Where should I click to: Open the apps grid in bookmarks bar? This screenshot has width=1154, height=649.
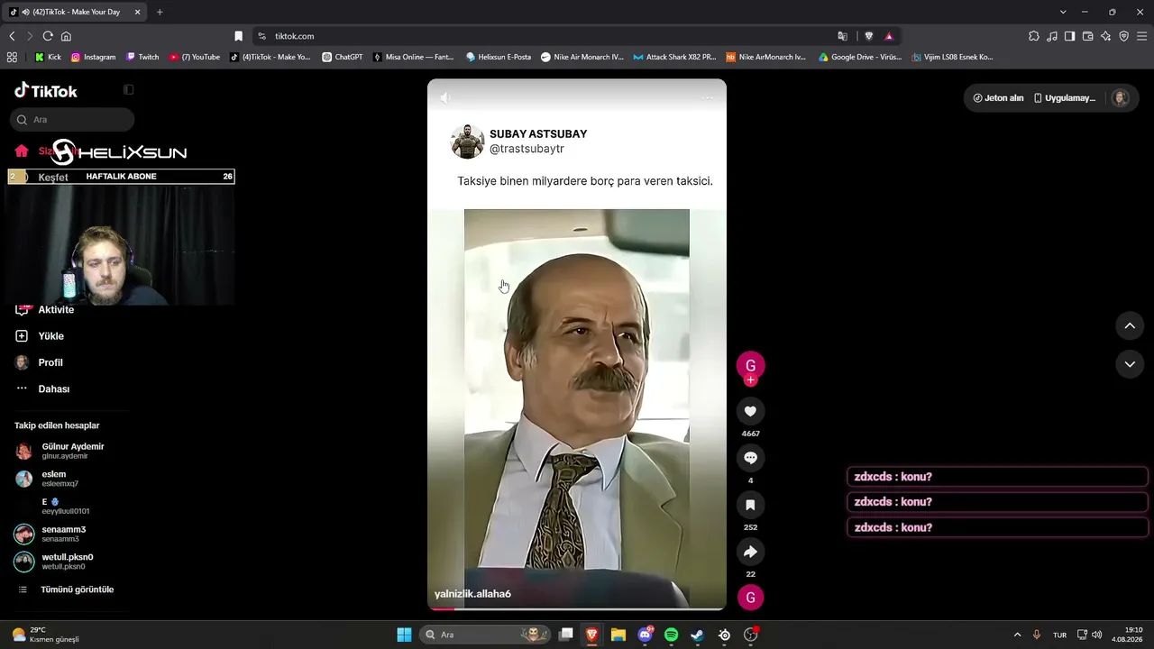[12, 57]
